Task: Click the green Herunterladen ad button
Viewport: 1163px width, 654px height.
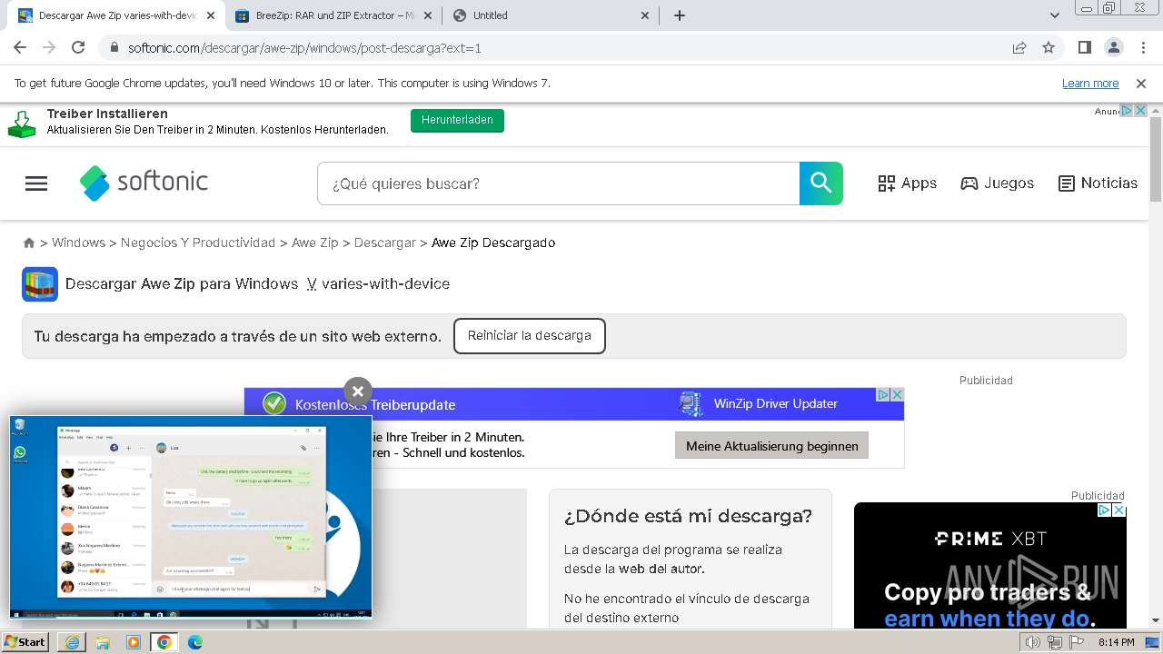Action: pyautogui.click(x=457, y=120)
